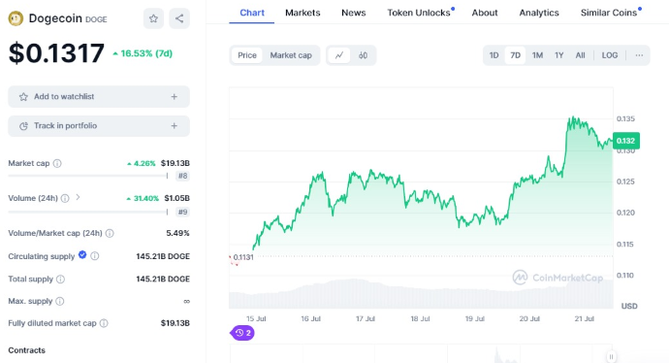This screenshot has height=363, width=669.
Task: Click the purple history events badge
Action: (x=242, y=333)
